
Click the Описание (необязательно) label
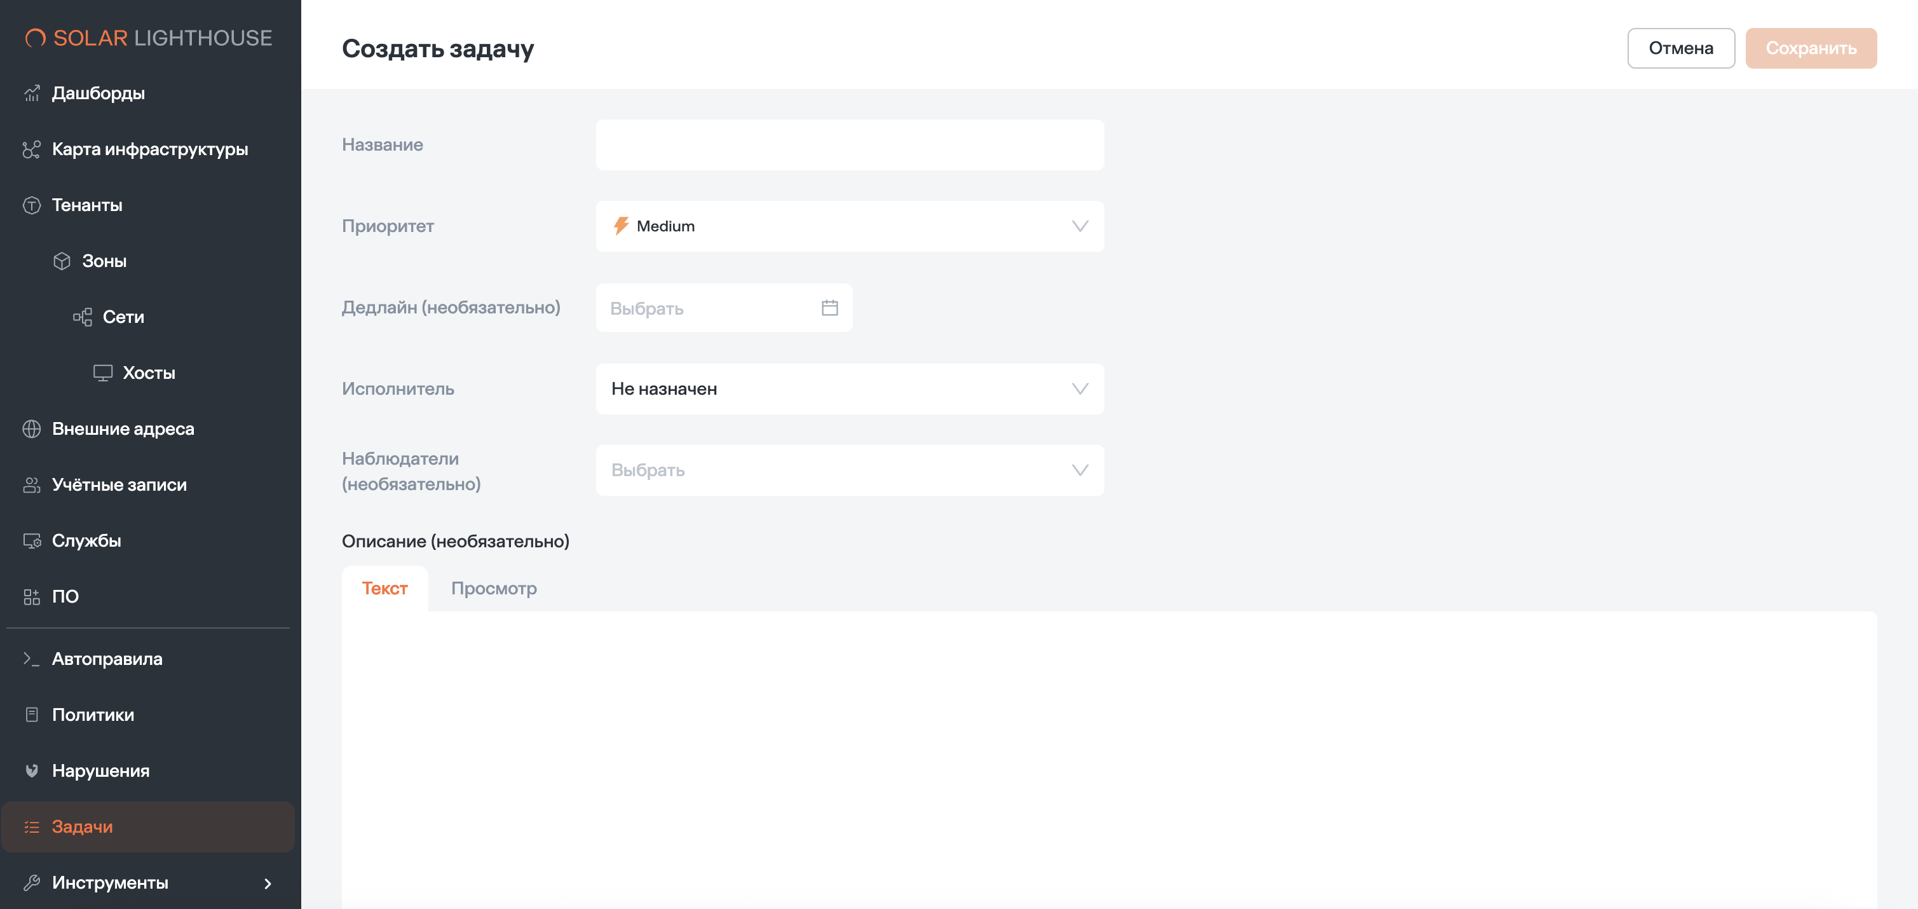[x=456, y=541]
